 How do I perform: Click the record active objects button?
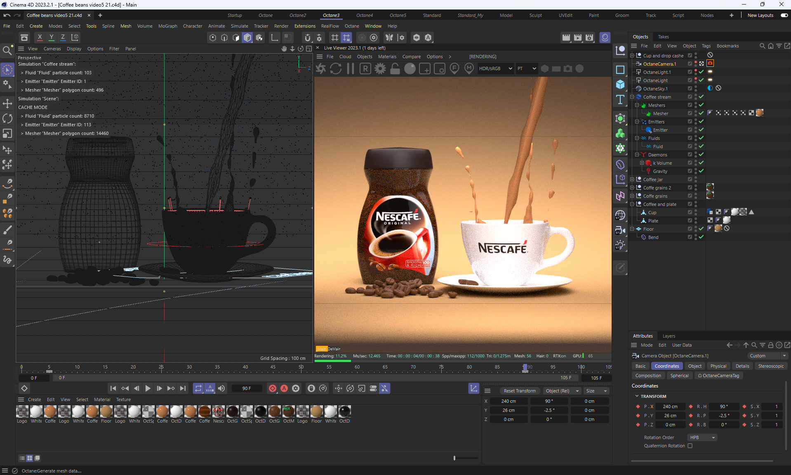point(273,388)
